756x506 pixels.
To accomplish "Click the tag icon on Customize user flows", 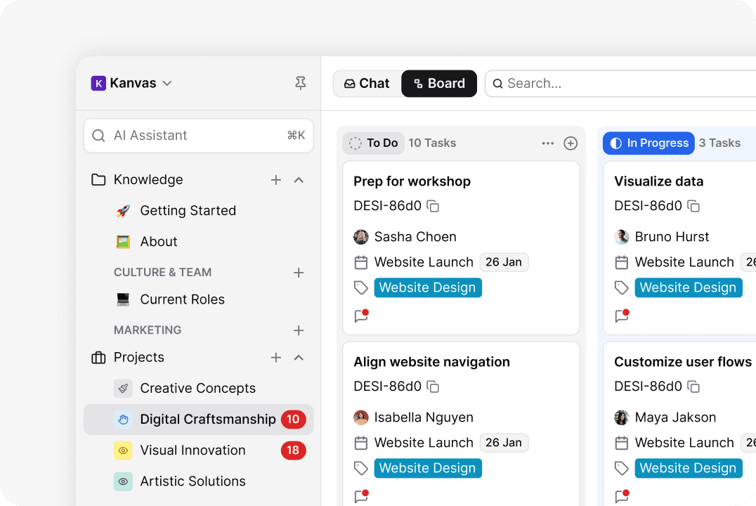I will pyautogui.click(x=622, y=468).
